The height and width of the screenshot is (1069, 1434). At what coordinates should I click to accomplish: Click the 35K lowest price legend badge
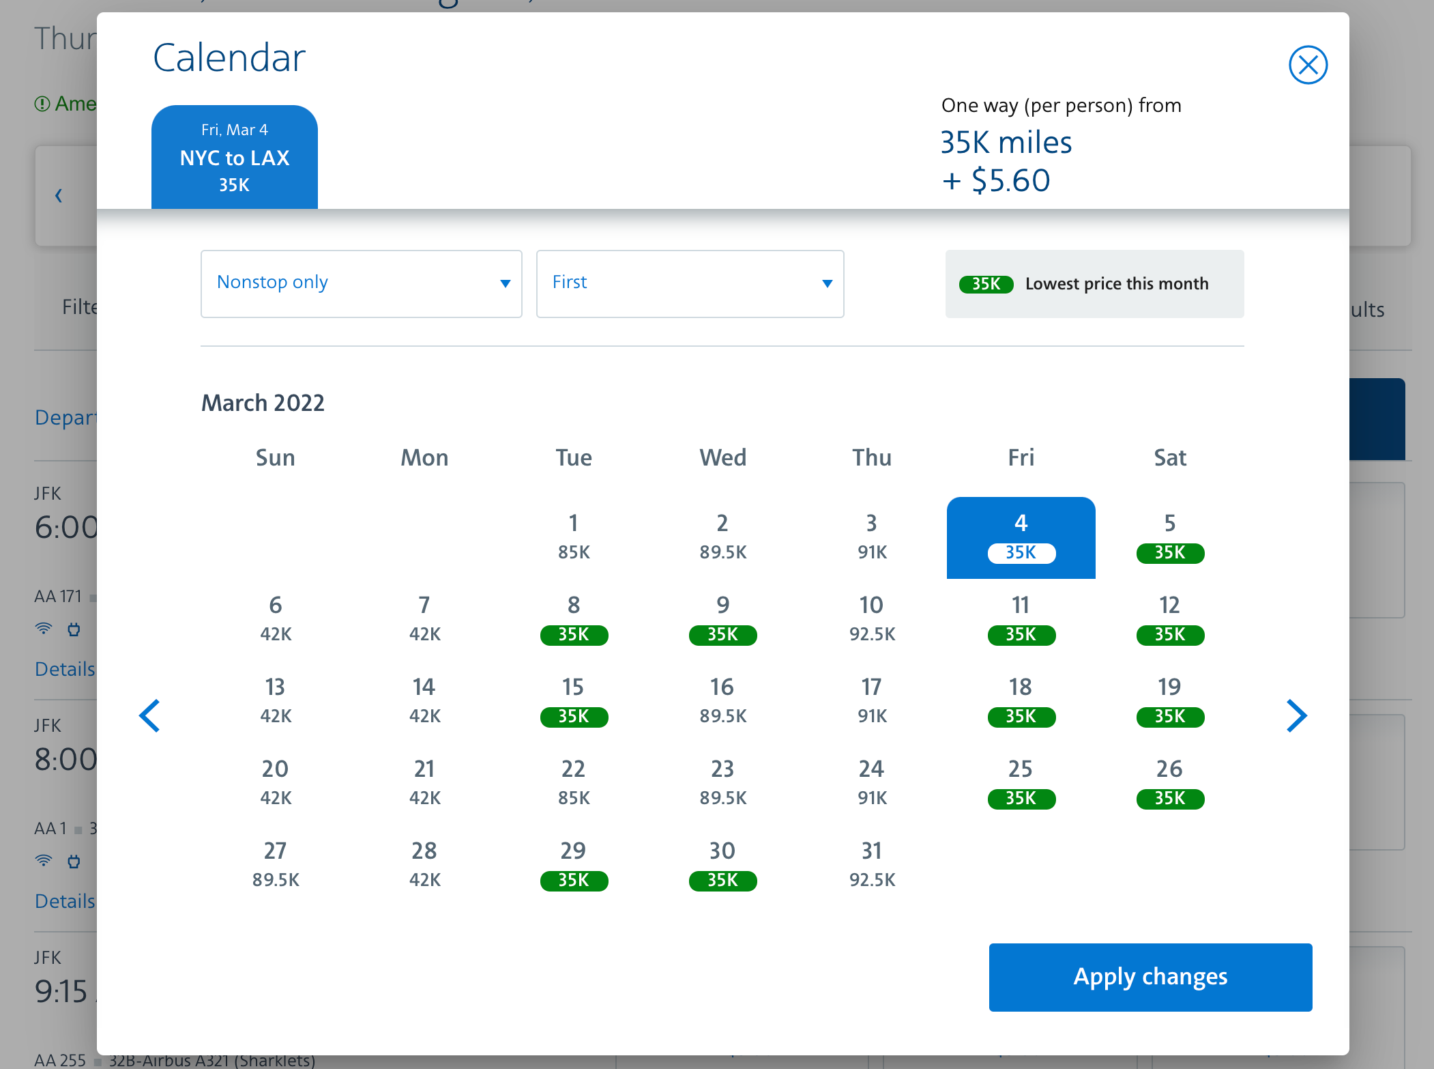tap(986, 284)
